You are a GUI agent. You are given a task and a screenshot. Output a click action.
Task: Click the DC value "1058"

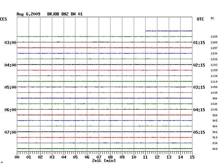pyautogui.click(x=214, y=87)
